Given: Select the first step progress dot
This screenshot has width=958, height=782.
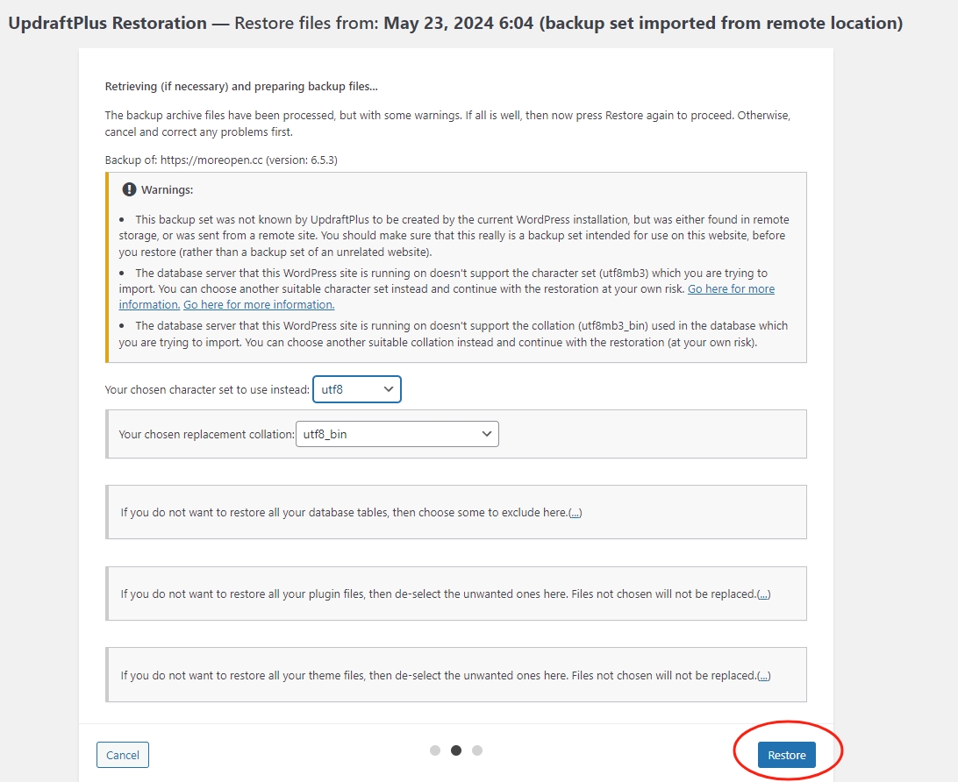Looking at the screenshot, I should (435, 750).
